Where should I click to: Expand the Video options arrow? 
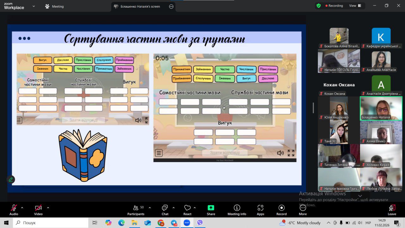pyautogui.click(x=48, y=208)
